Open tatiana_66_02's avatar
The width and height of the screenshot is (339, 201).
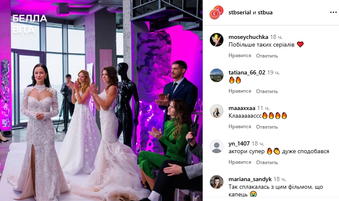[x=216, y=75]
